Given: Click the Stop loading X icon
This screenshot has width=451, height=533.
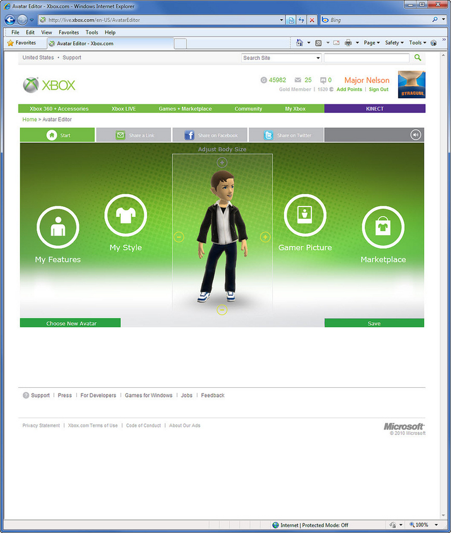Looking at the screenshot, I should pos(312,20).
